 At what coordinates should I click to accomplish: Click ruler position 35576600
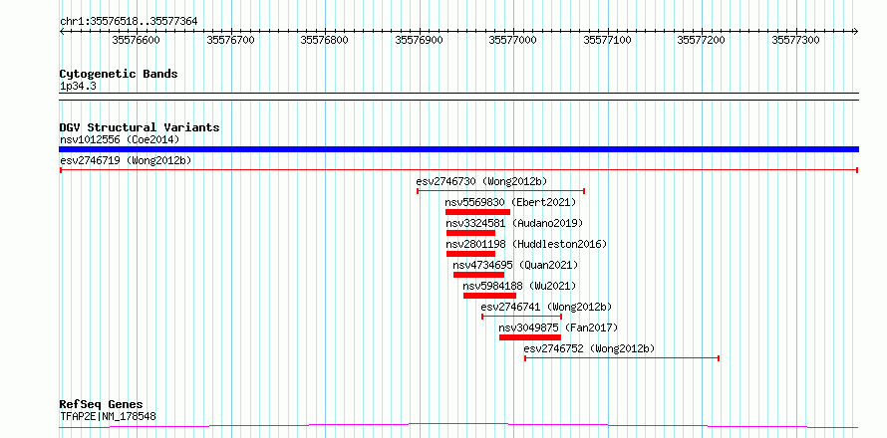point(136,40)
